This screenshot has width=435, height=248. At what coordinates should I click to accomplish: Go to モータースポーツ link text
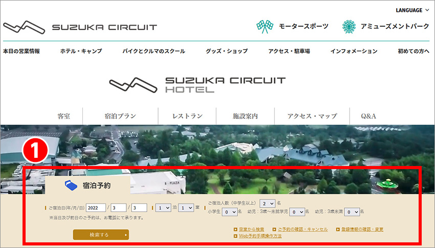pyautogui.click(x=303, y=26)
